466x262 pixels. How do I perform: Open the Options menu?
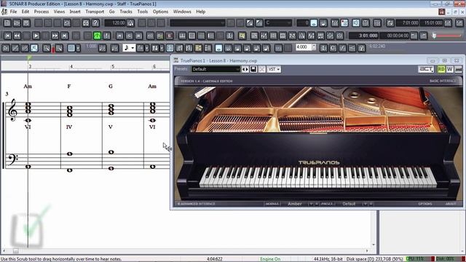click(160, 12)
